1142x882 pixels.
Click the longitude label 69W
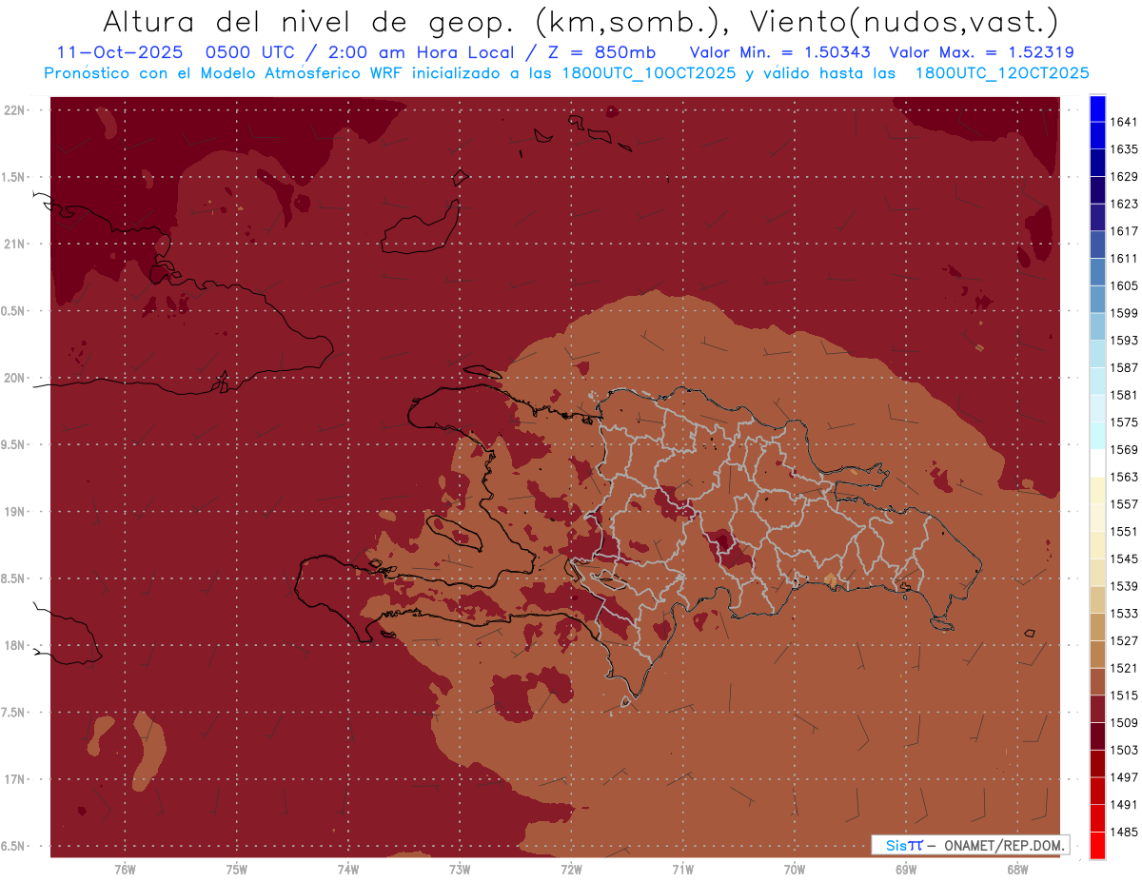(x=906, y=870)
